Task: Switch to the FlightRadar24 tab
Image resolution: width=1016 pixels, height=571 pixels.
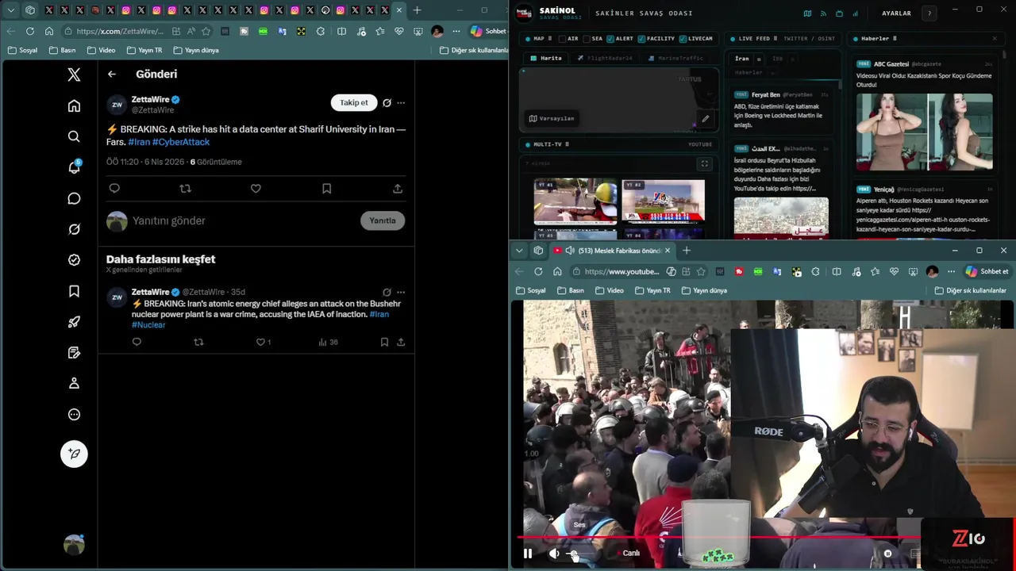Action: click(605, 58)
